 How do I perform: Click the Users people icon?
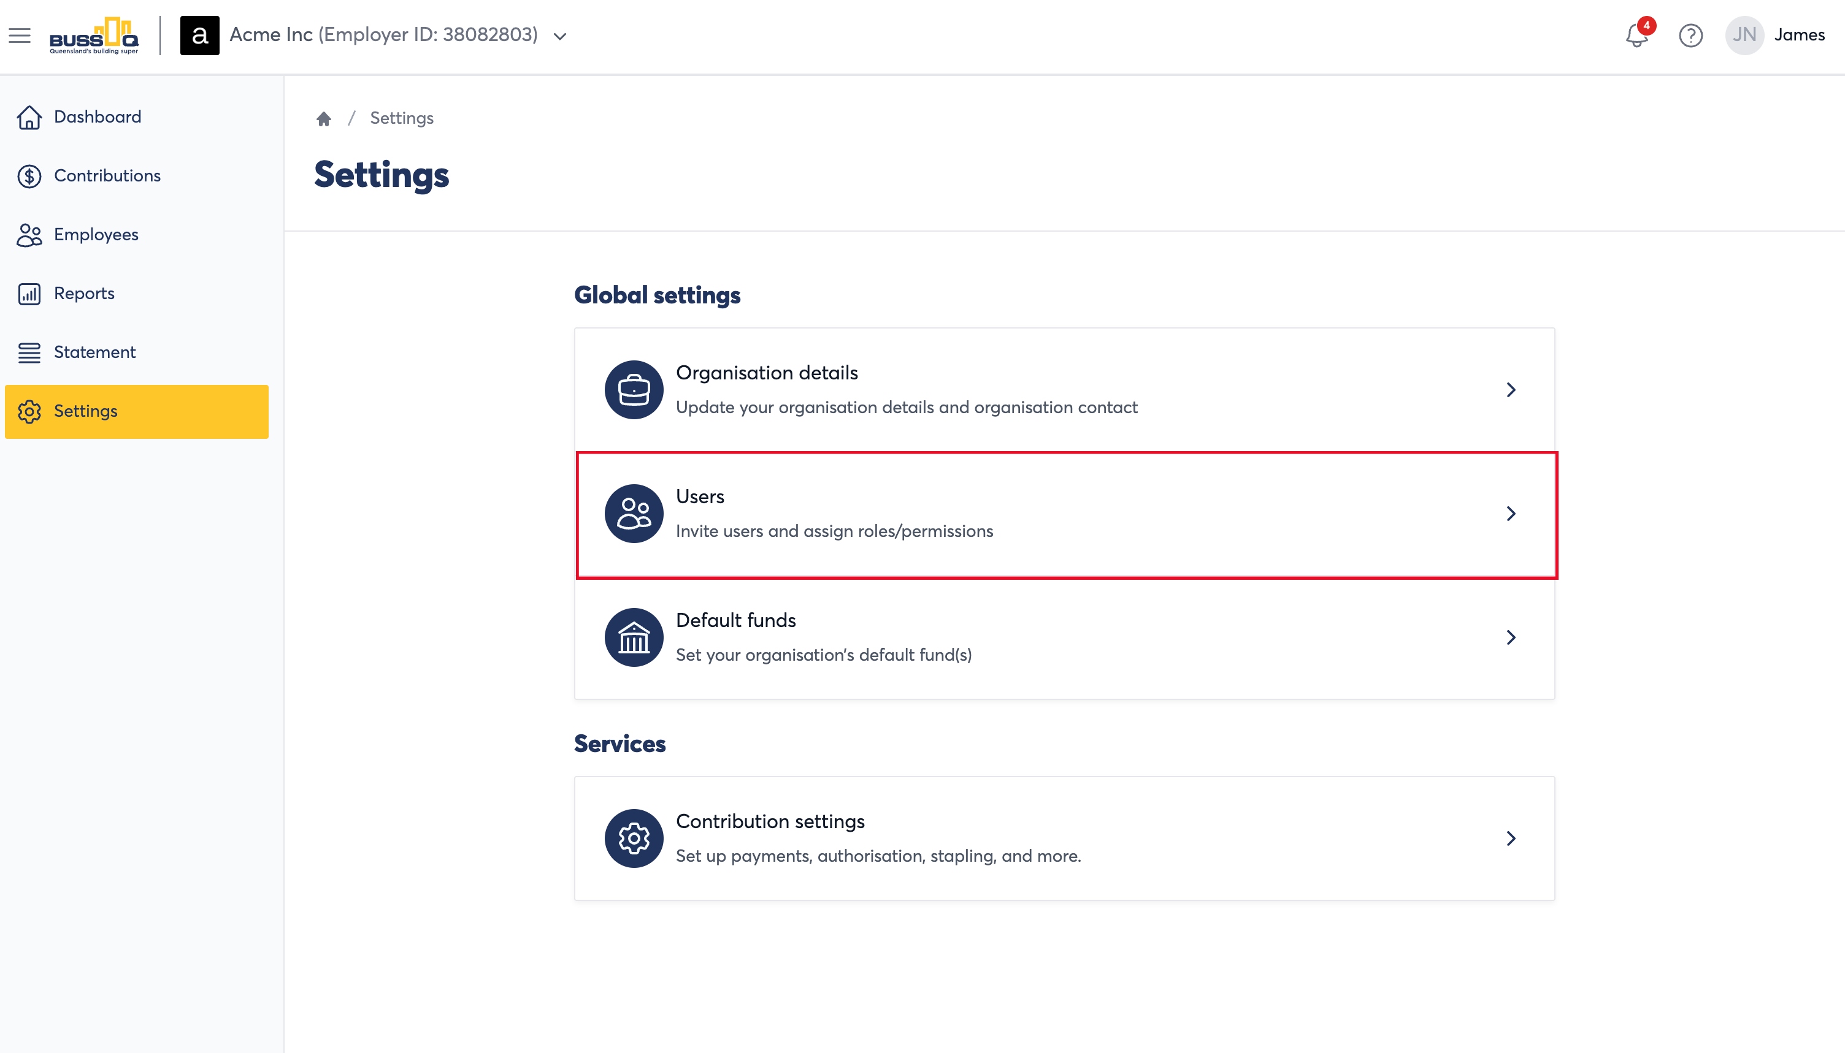[x=634, y=514]
